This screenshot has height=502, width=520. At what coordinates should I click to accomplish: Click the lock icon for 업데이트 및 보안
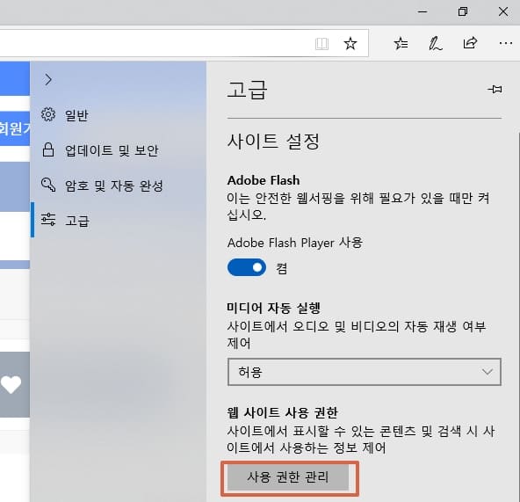pos(48,149)
